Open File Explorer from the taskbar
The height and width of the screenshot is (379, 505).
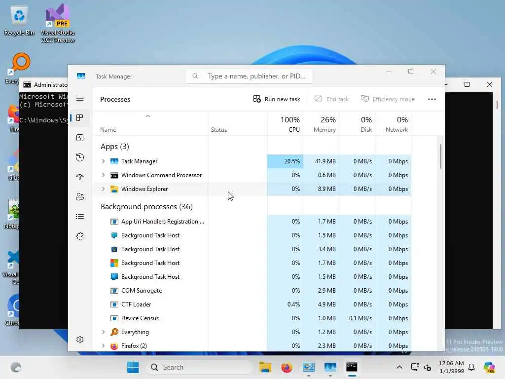265,367
